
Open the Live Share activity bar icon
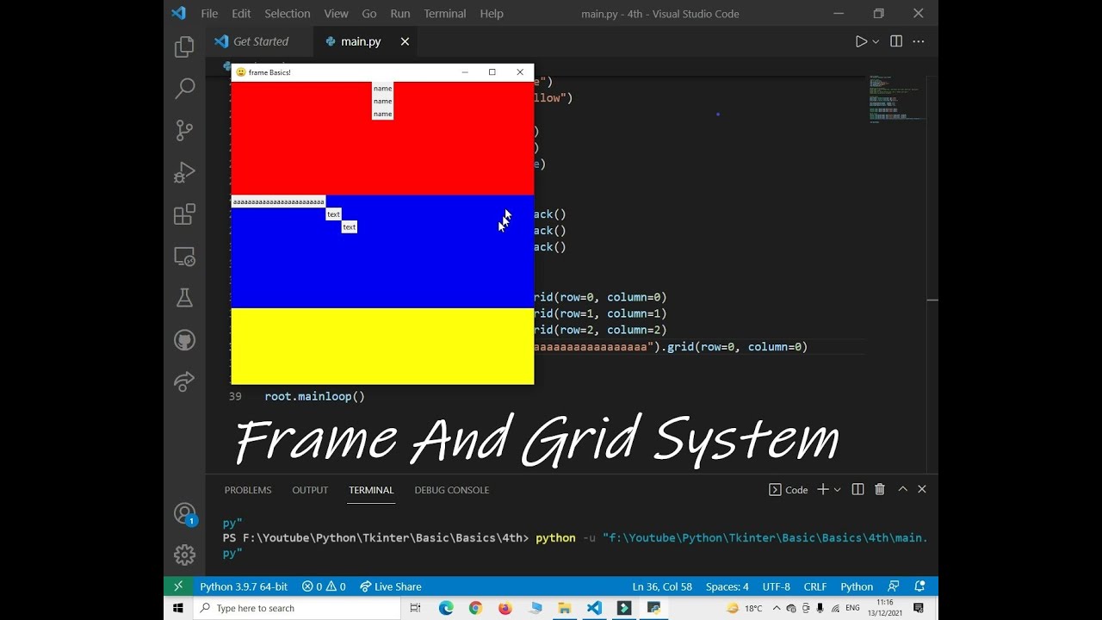click(x=184, y=381)
